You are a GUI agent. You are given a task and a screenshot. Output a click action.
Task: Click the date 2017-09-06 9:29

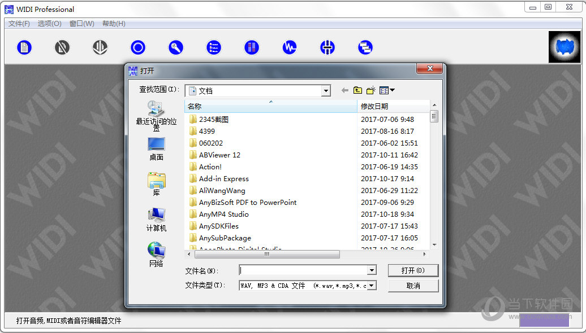(x=387, y=203)
